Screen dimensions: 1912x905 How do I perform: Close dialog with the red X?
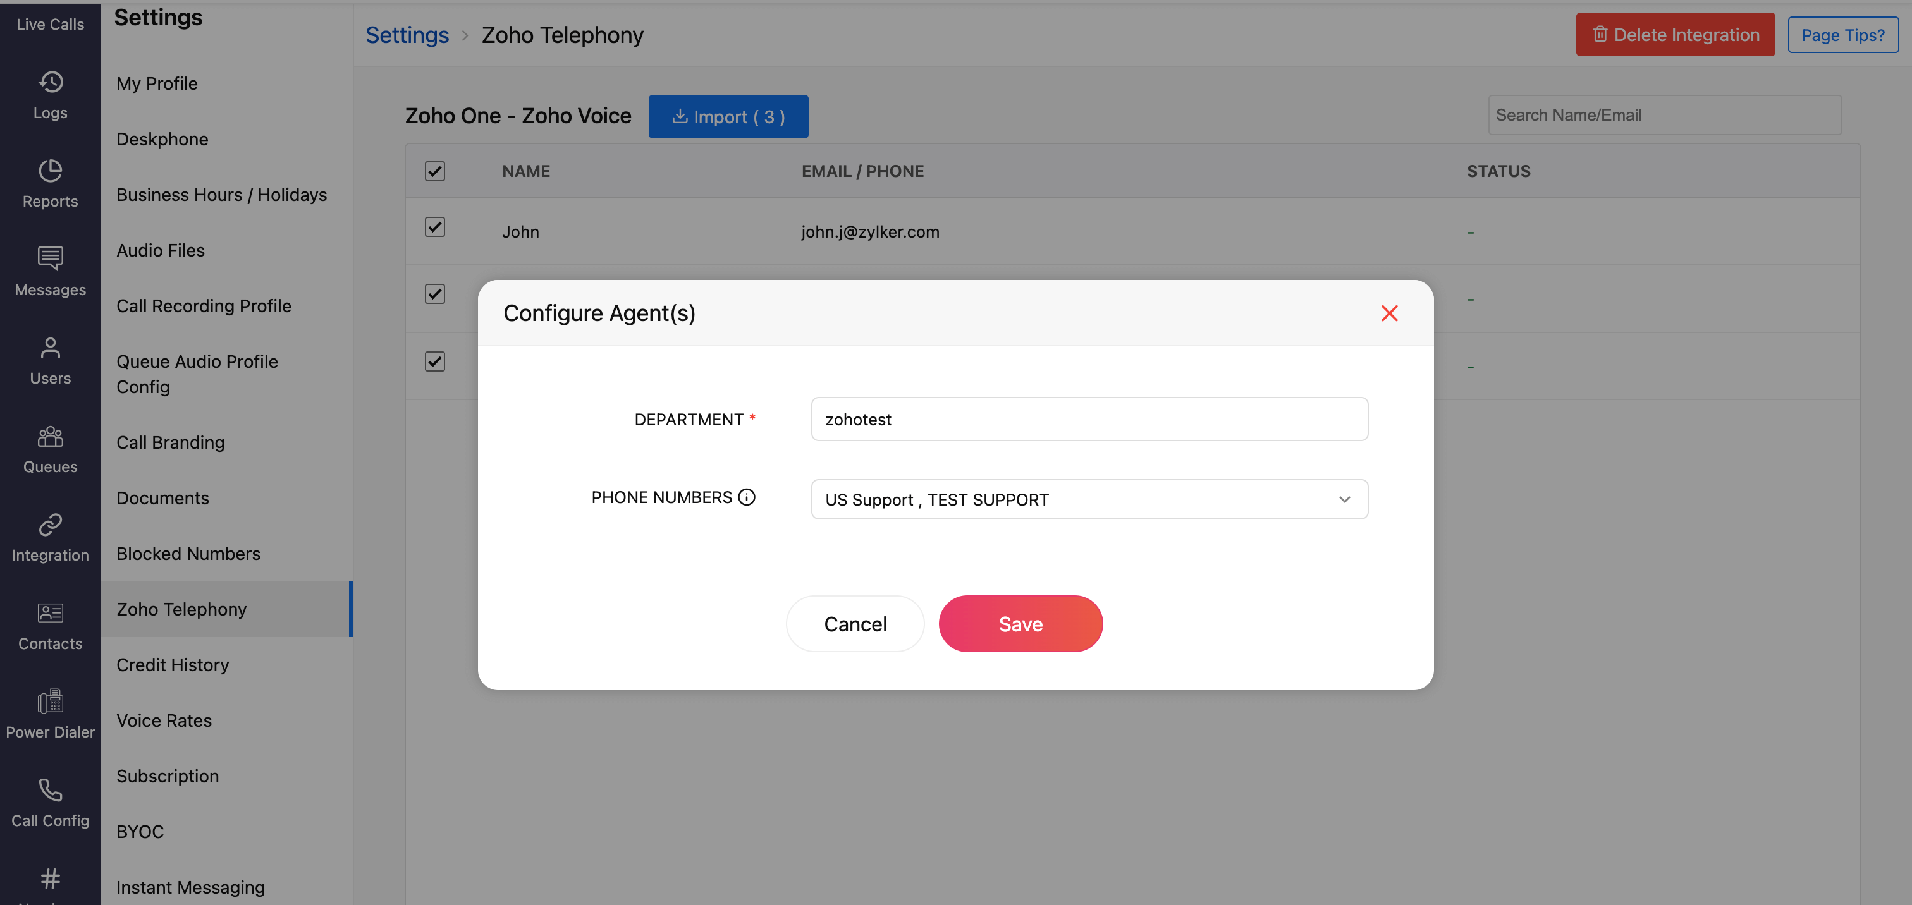[1388, 313]
